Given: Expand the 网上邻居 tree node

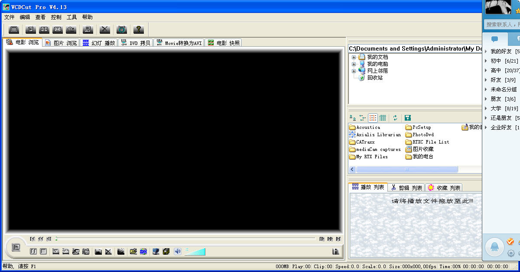Looking at the screenshot, I should (x=354, y=71).
